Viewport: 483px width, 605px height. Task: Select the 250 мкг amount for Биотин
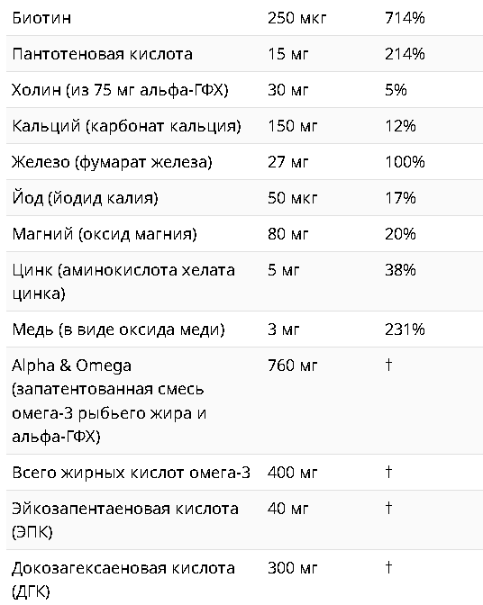point(296,18)
